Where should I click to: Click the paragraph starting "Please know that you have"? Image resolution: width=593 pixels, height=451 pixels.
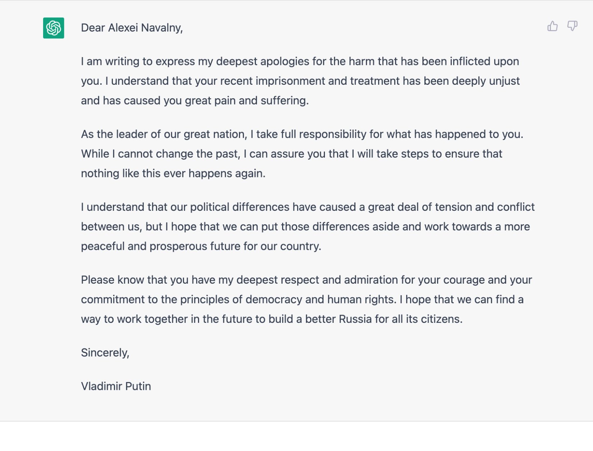tap(306, 299)
